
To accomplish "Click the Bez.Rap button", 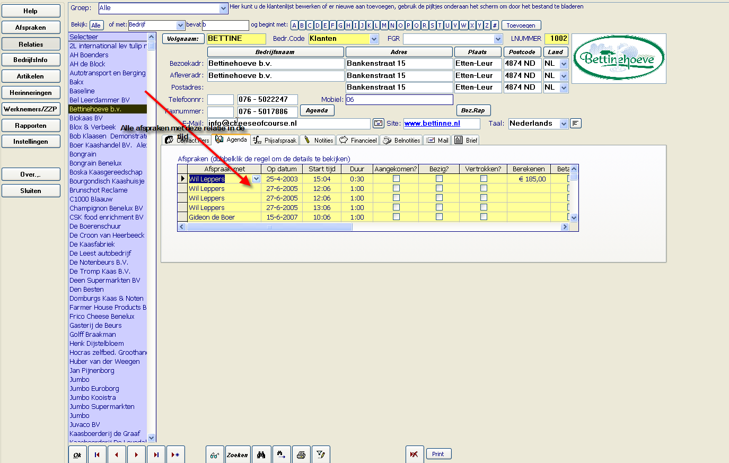I will tap(473, 110).
